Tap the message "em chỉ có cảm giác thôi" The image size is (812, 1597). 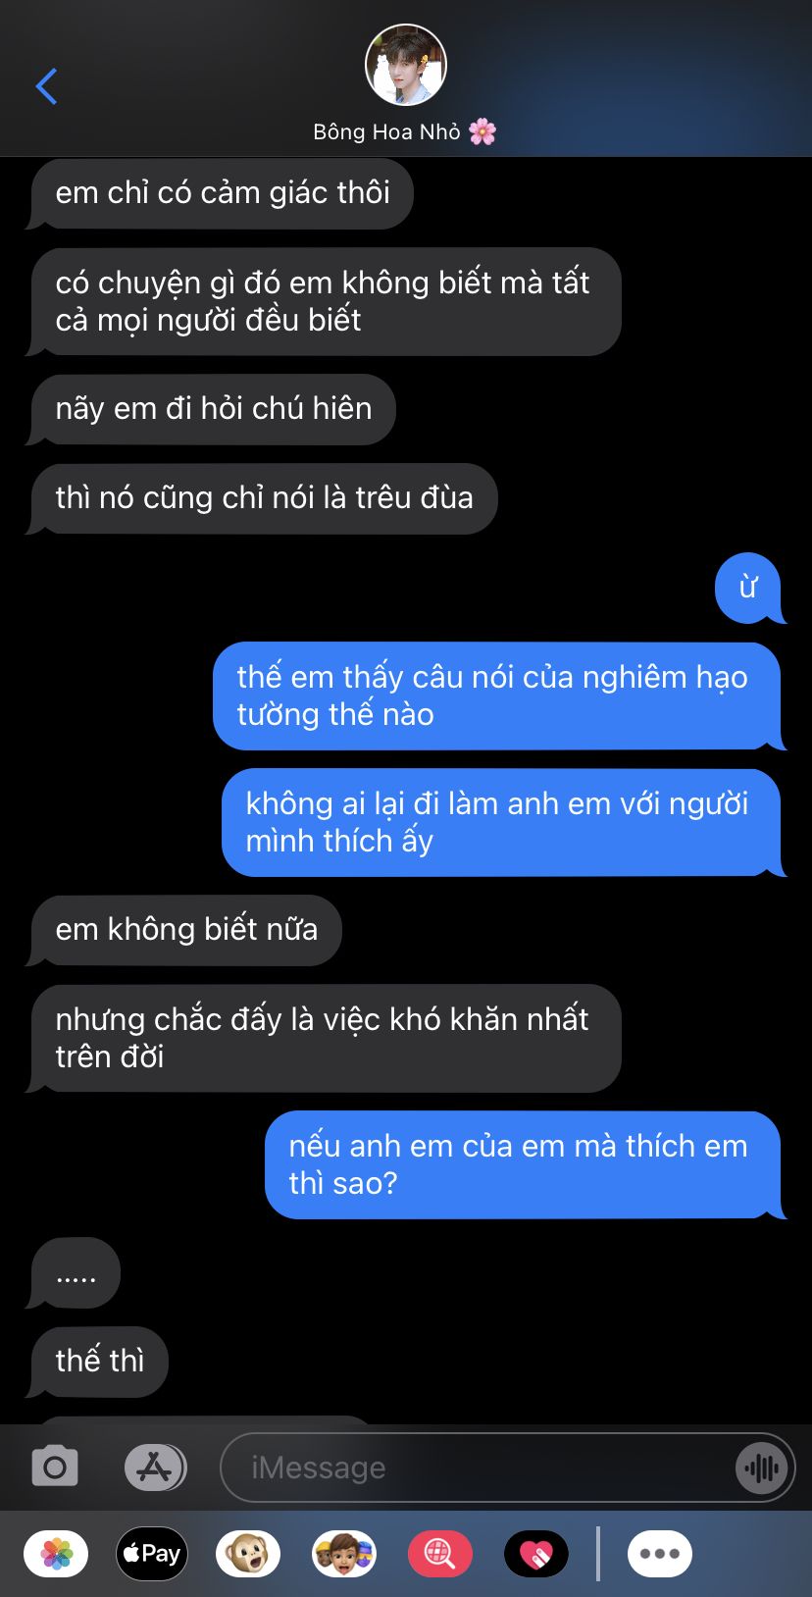pos(223,193)
